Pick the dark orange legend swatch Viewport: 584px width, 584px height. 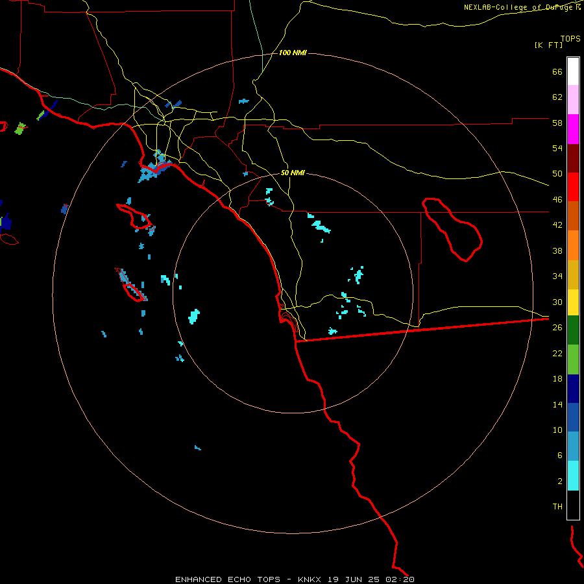coord(573,216)
